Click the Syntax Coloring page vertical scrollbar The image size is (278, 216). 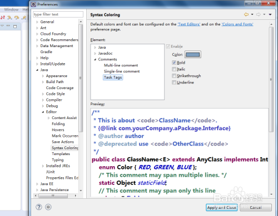(271, 79)
